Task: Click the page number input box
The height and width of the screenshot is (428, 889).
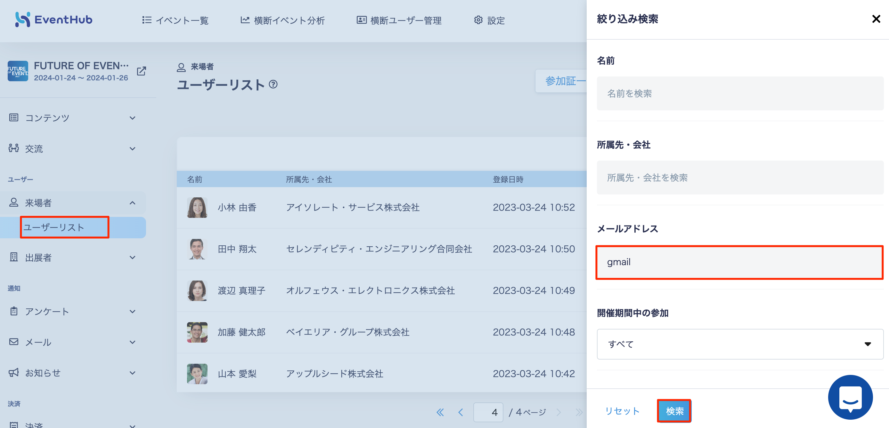Action: pos(488,412)
